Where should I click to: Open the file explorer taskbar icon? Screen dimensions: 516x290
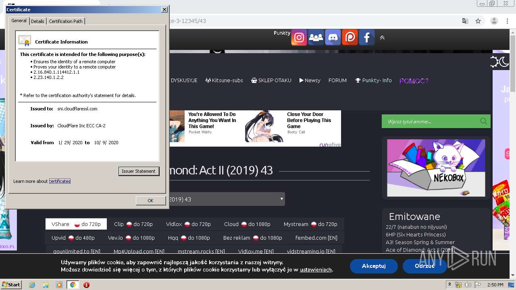click(x=46, y=285)
